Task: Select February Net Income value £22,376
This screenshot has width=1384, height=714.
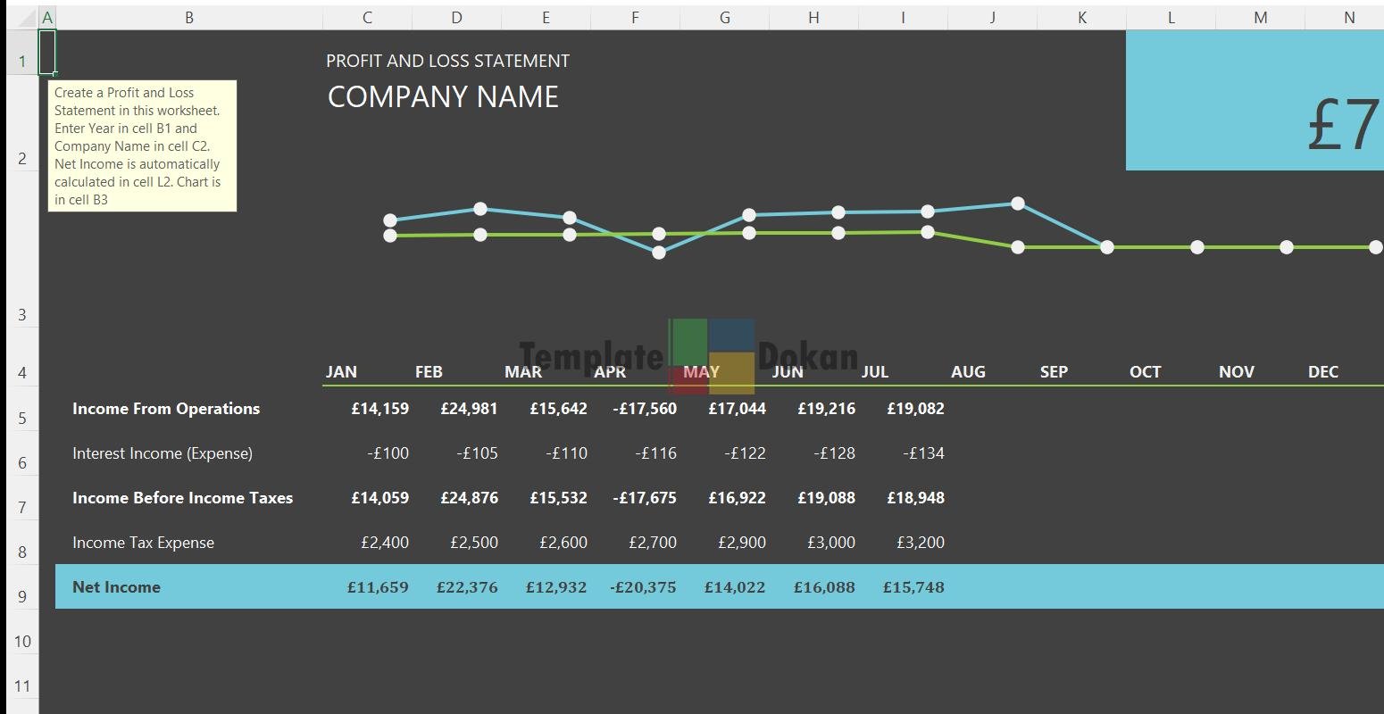Action: 467,587
